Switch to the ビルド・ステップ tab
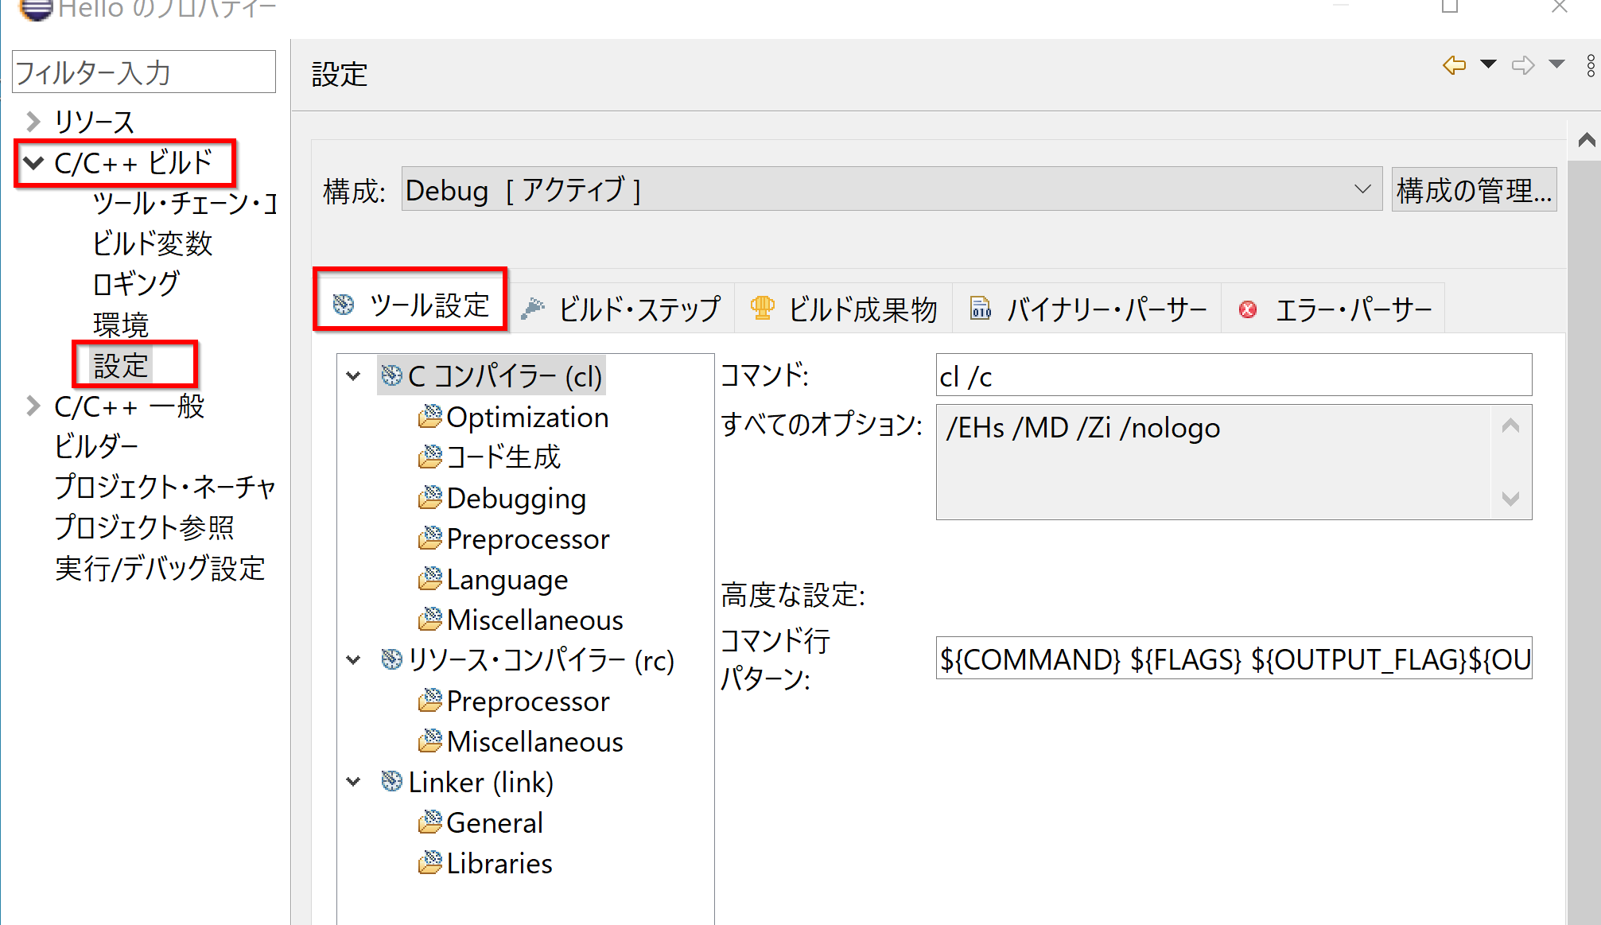The width and height of the screenshot is (1601, 925). [621, 309]
